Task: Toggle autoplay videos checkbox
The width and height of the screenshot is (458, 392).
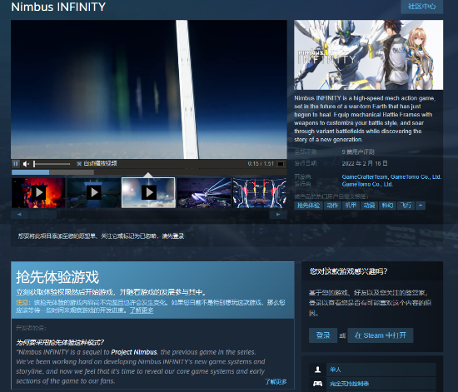Action: click(x=78, y=164)
